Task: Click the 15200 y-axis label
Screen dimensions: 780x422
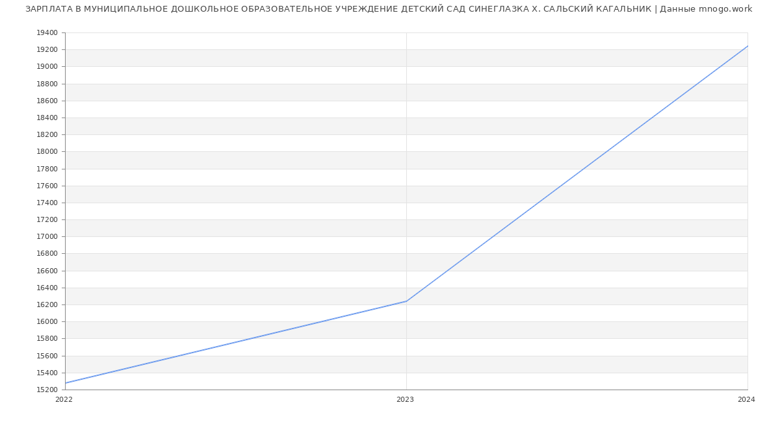Action: tap(47, 390)
